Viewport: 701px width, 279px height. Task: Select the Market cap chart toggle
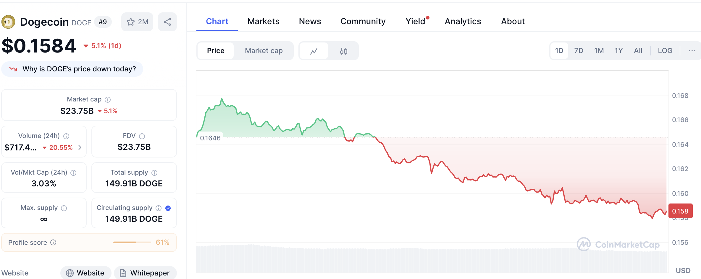(264, 51)
